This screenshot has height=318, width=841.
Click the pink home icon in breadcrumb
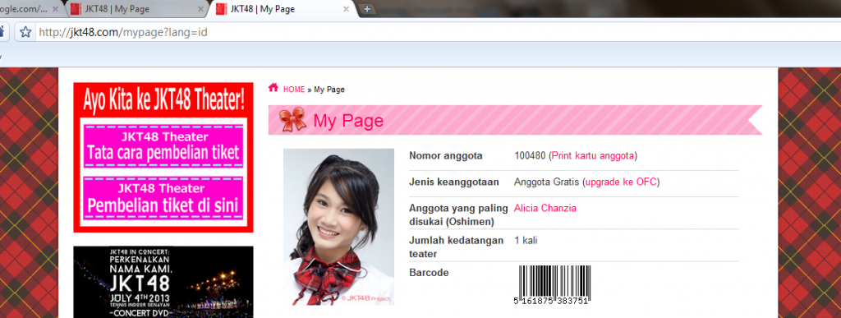click(x=273, y=87)
